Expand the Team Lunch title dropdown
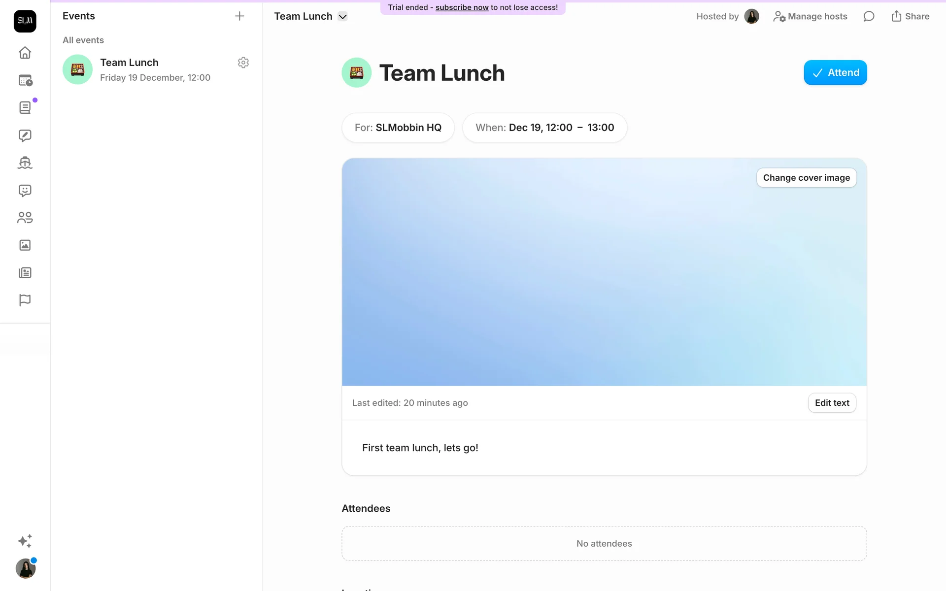Viewport: 946px width, 591px height. coord(343,16)
